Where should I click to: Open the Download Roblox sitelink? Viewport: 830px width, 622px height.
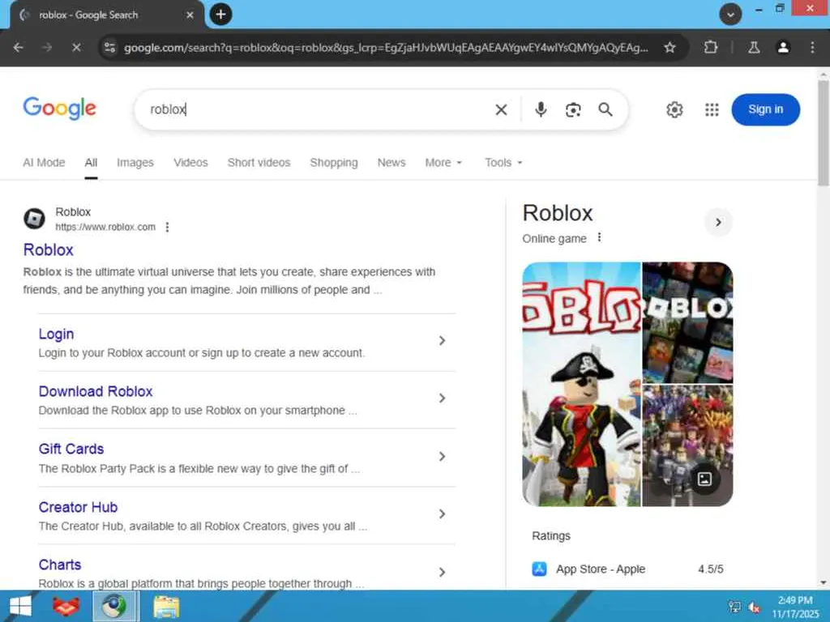click(96, 391)
